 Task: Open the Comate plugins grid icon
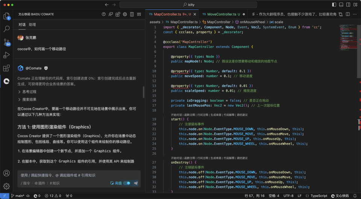118,14
